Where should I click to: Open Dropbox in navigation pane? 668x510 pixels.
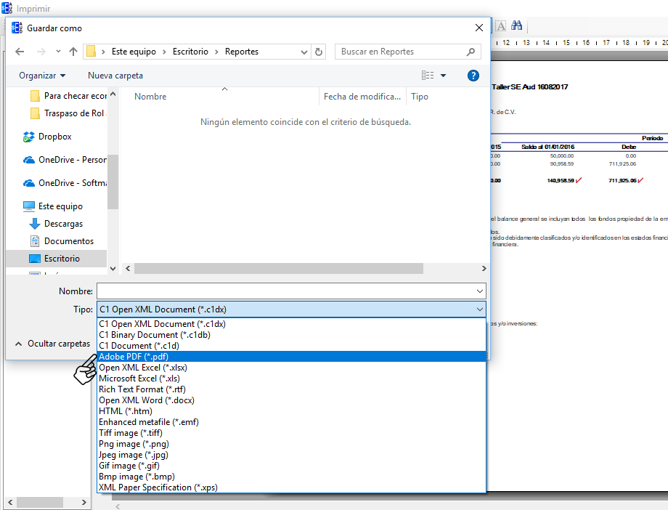[54, 137]
